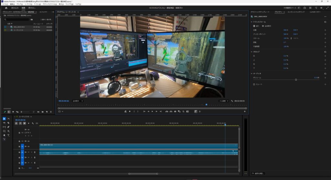Click the Lift button in Program monitor
331x180 pixels.
(166, 112)
